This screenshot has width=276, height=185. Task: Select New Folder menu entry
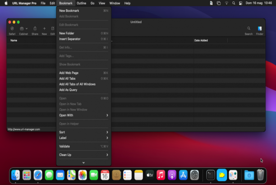coord(83,33)
